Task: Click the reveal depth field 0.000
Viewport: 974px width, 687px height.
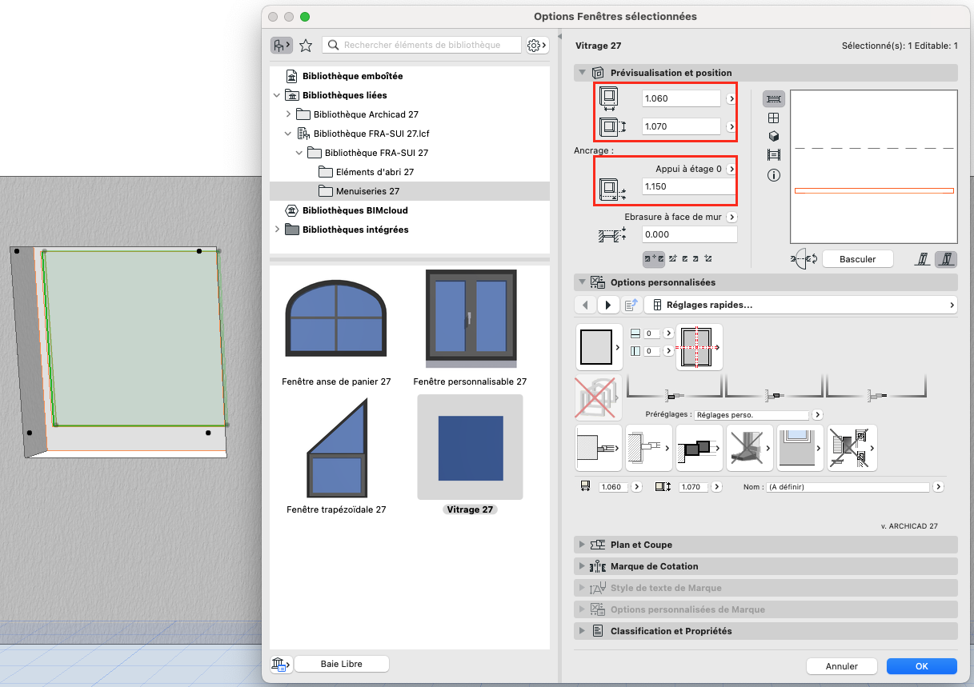Action: point(689,234)
